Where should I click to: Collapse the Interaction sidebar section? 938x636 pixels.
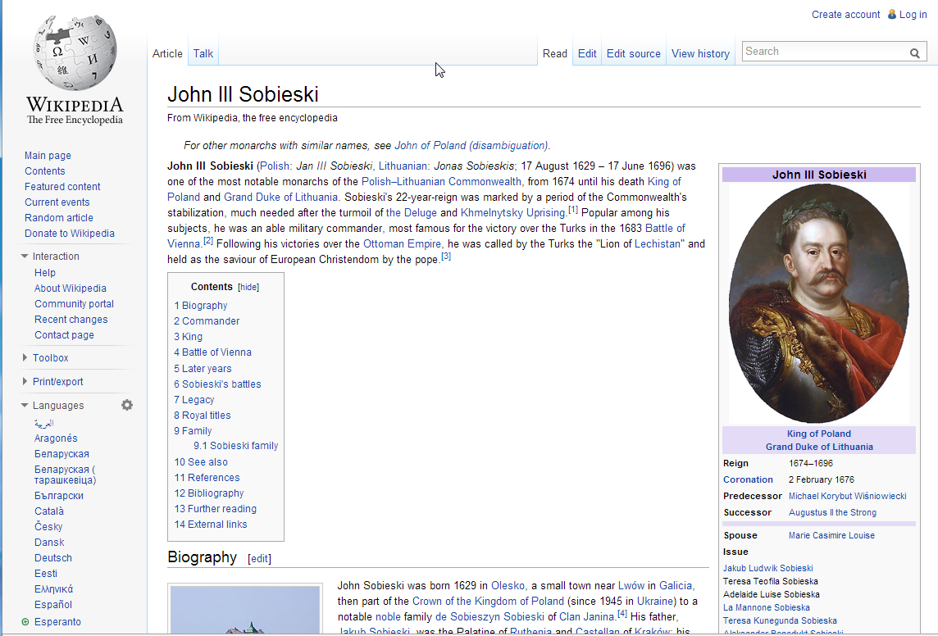click(x=25, y=256)
